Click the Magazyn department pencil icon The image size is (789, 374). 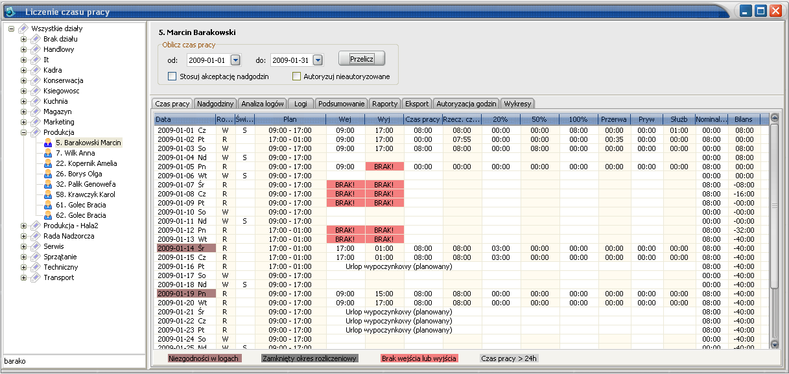(x=36, y=111)
